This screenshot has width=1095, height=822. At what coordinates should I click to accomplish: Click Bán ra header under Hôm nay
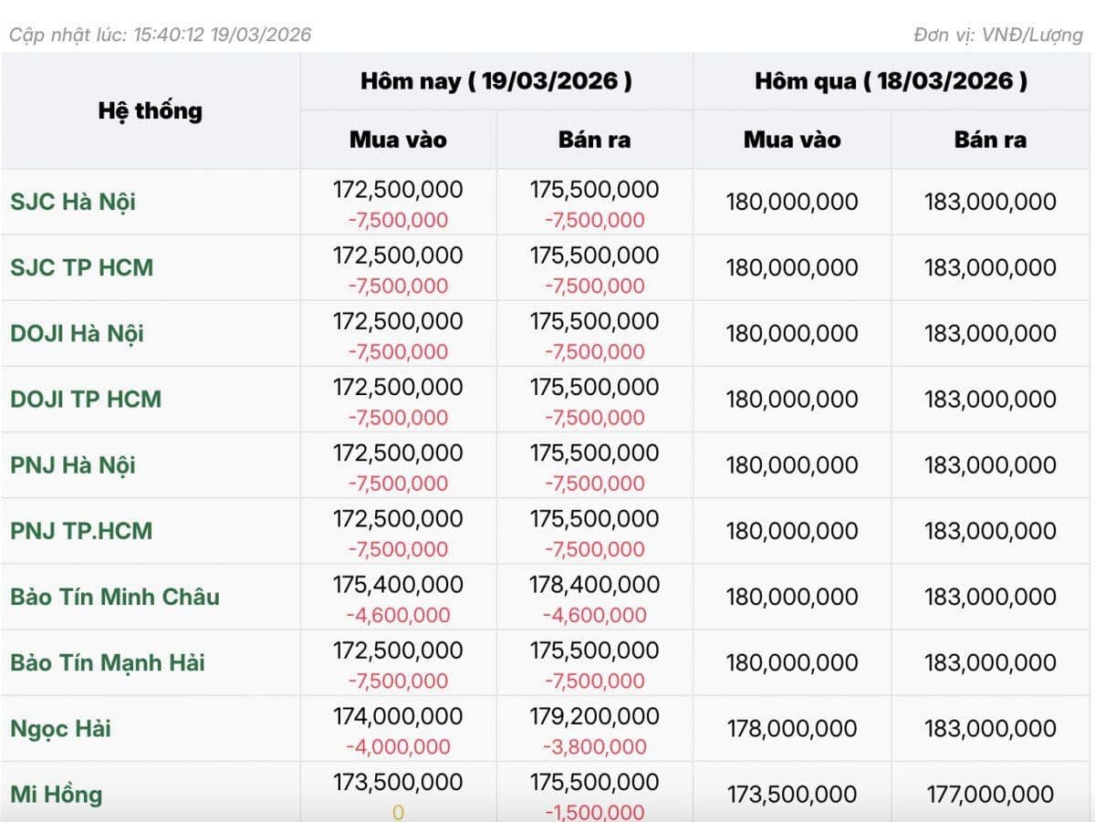click(595, 140)
